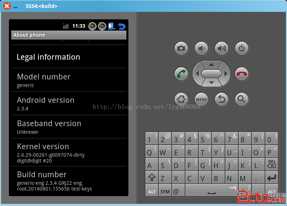Click the document icon in status bar
The image size is (287, 206).
click(x=112, y=26)
